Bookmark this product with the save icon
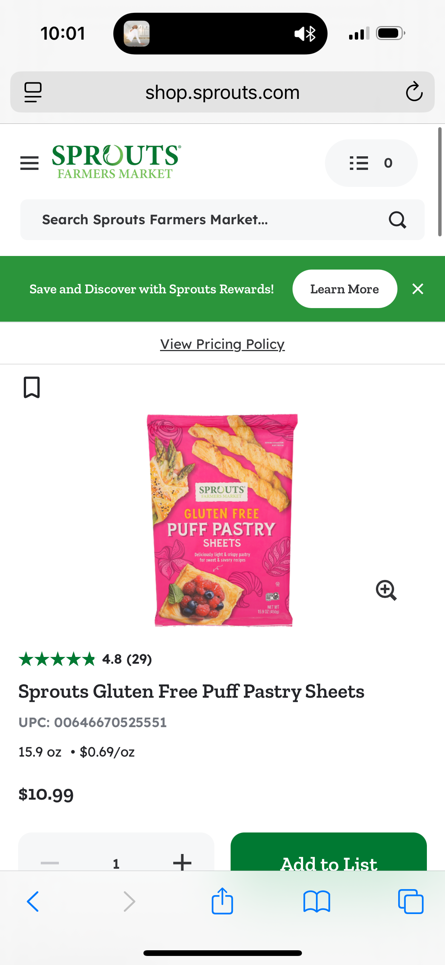 tap(32, 387)
